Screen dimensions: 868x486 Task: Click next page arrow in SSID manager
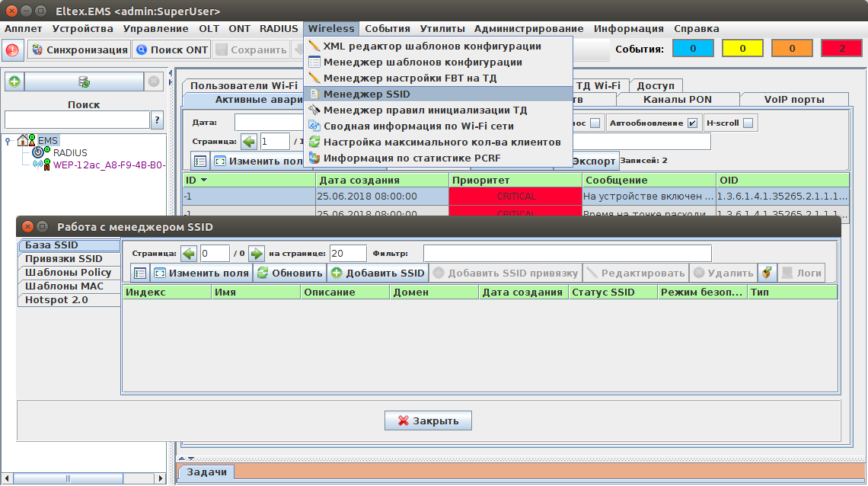point(257,254)
